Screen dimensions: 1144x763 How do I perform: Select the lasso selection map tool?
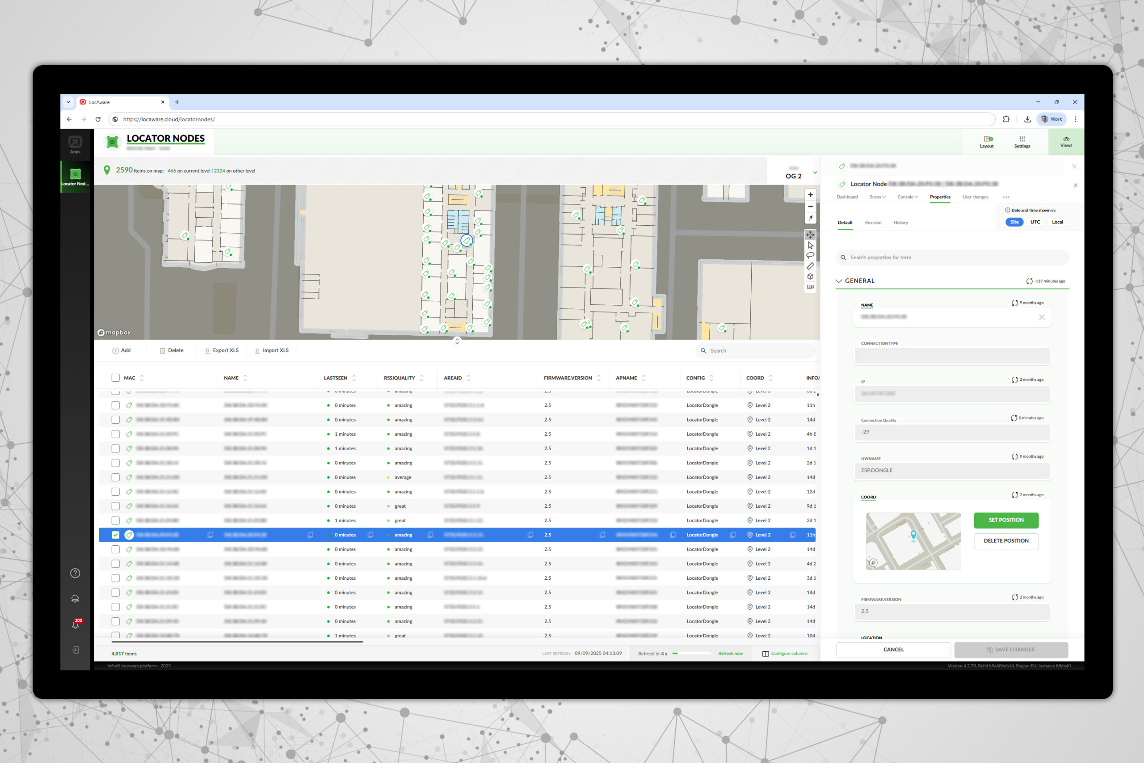pos(810,256)
